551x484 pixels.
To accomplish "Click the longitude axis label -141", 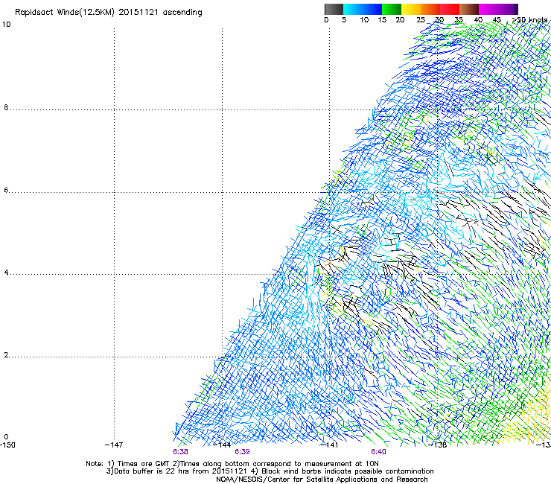I will click(329, 445).
